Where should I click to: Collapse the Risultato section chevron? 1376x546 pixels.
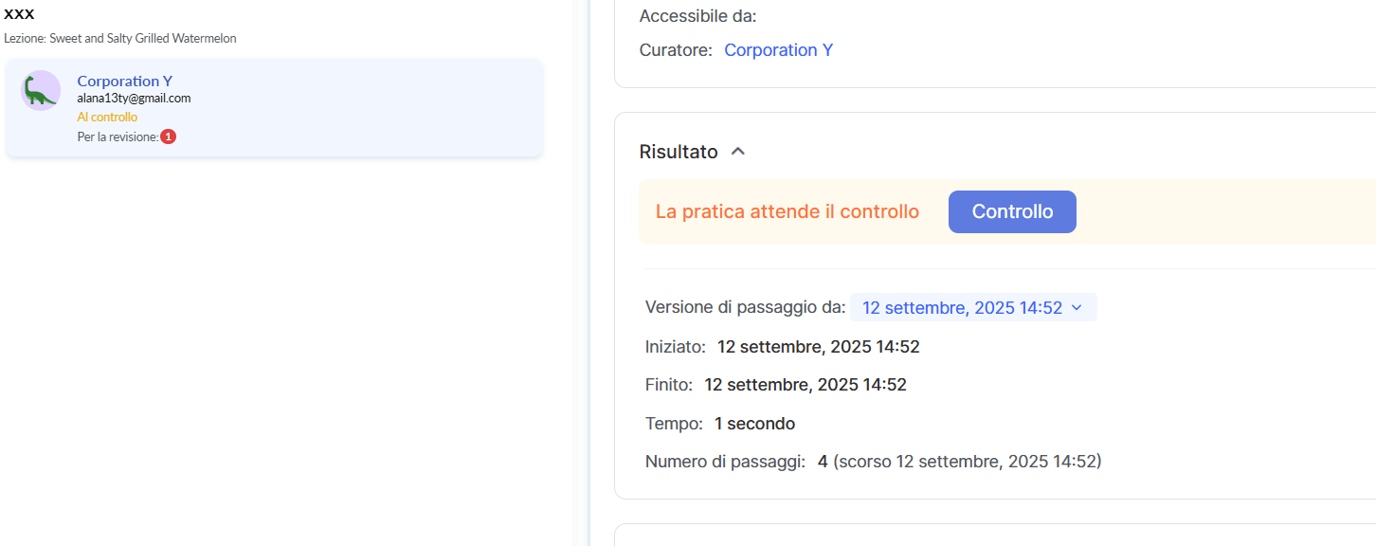(x=738, y=152)
